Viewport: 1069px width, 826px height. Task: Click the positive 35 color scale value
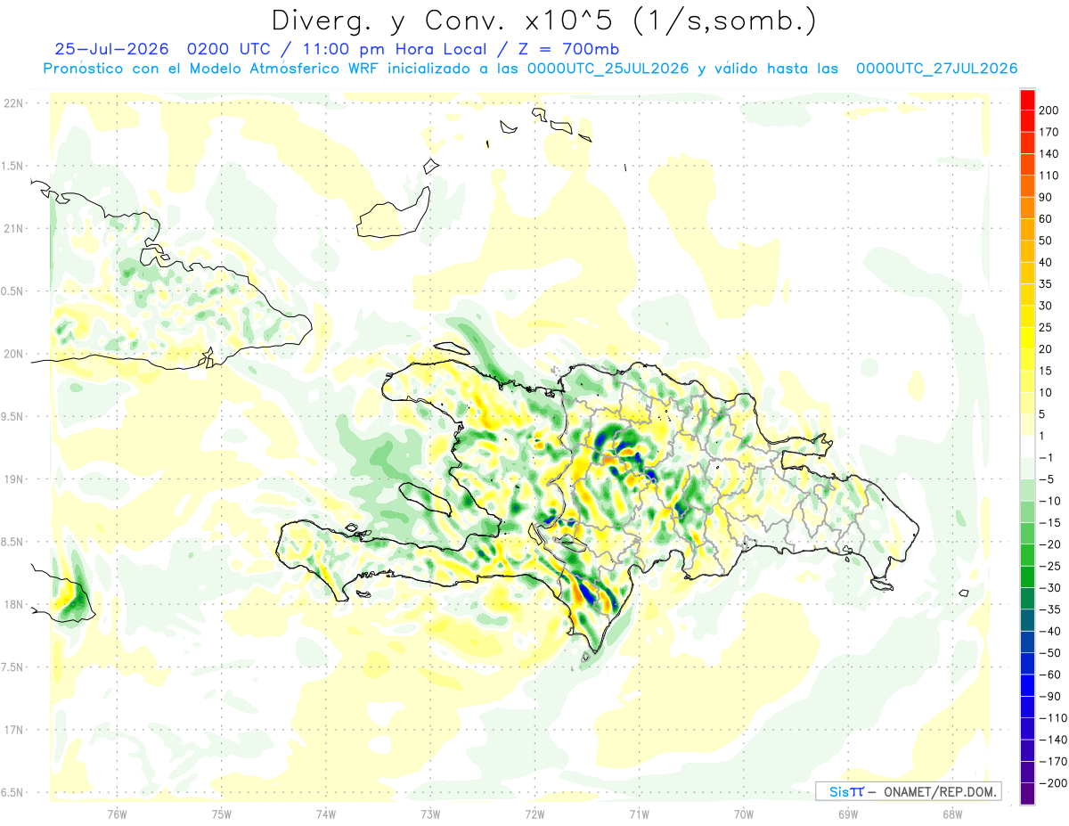[1046, 284]
